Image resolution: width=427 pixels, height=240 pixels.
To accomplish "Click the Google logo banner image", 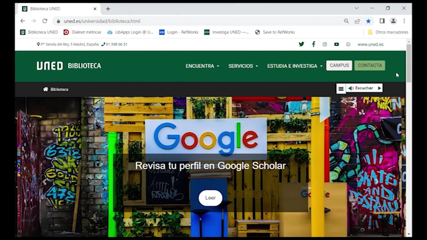I will (206, 138).
